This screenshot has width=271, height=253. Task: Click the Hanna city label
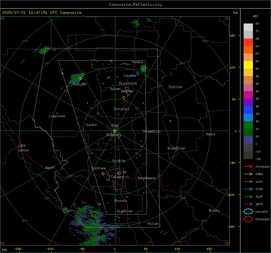tap(210, 134)
